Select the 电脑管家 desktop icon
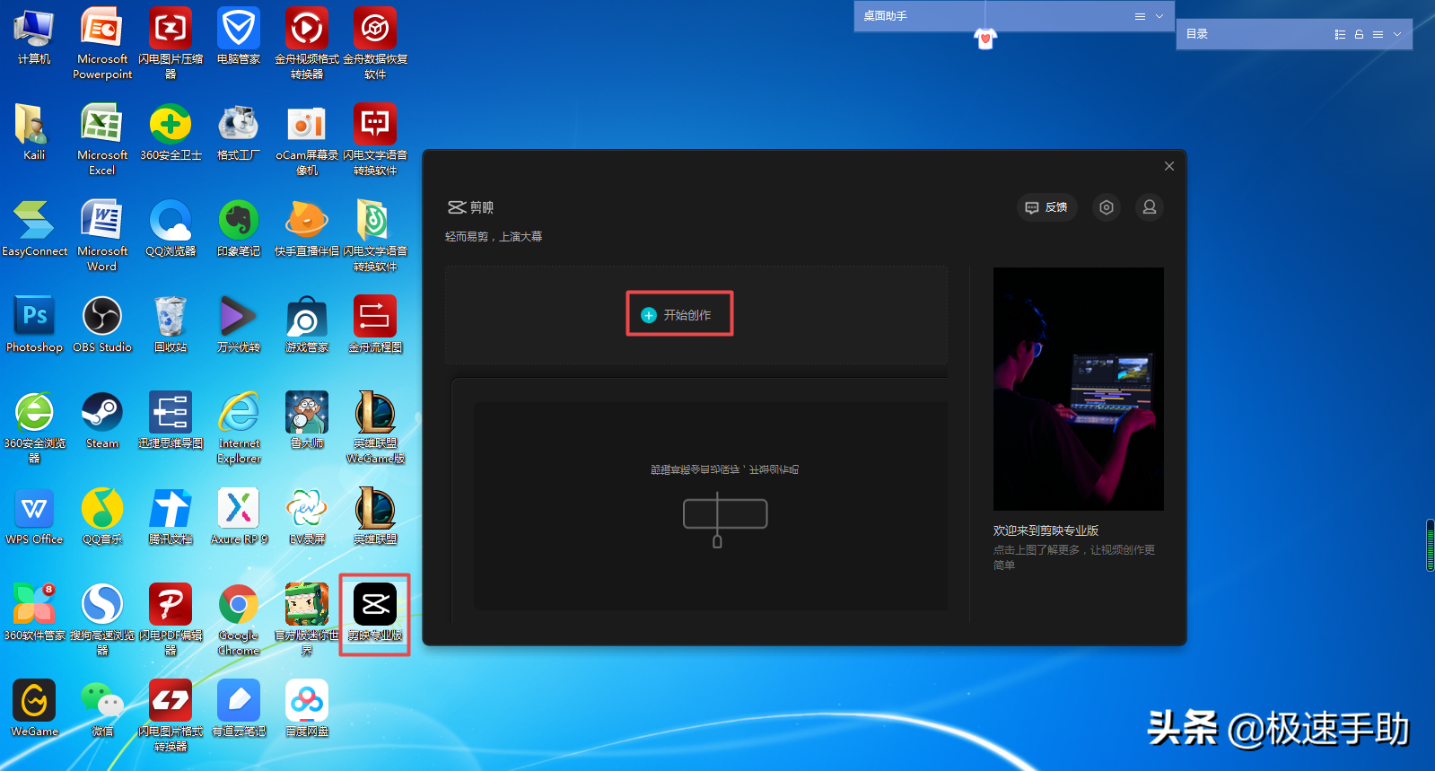 click(x=239, y=37)
